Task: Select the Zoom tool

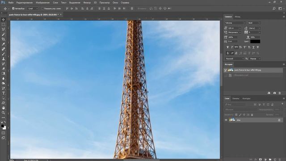Action: click(x=3, y=113)
